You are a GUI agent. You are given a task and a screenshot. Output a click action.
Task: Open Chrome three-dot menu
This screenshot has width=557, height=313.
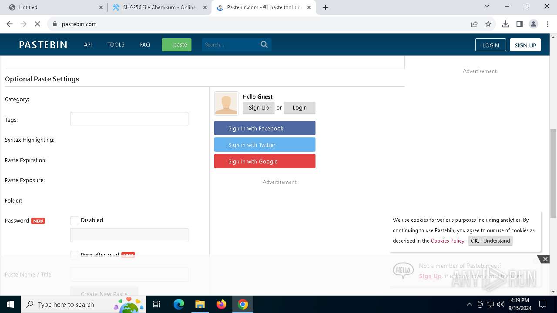547,24
